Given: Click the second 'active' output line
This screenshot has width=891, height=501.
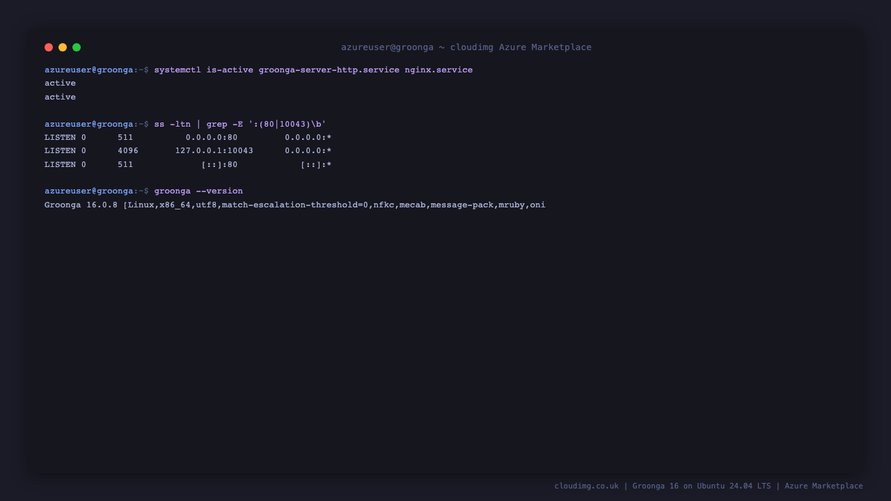Looking at the screenshot, I should [60, 97].
